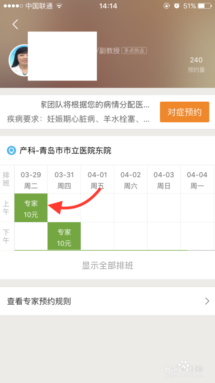Image resolution: width=215 pixels, height=383 pixels.
Task: Tap the doctor's round profile photo
Action: point(18,60)
